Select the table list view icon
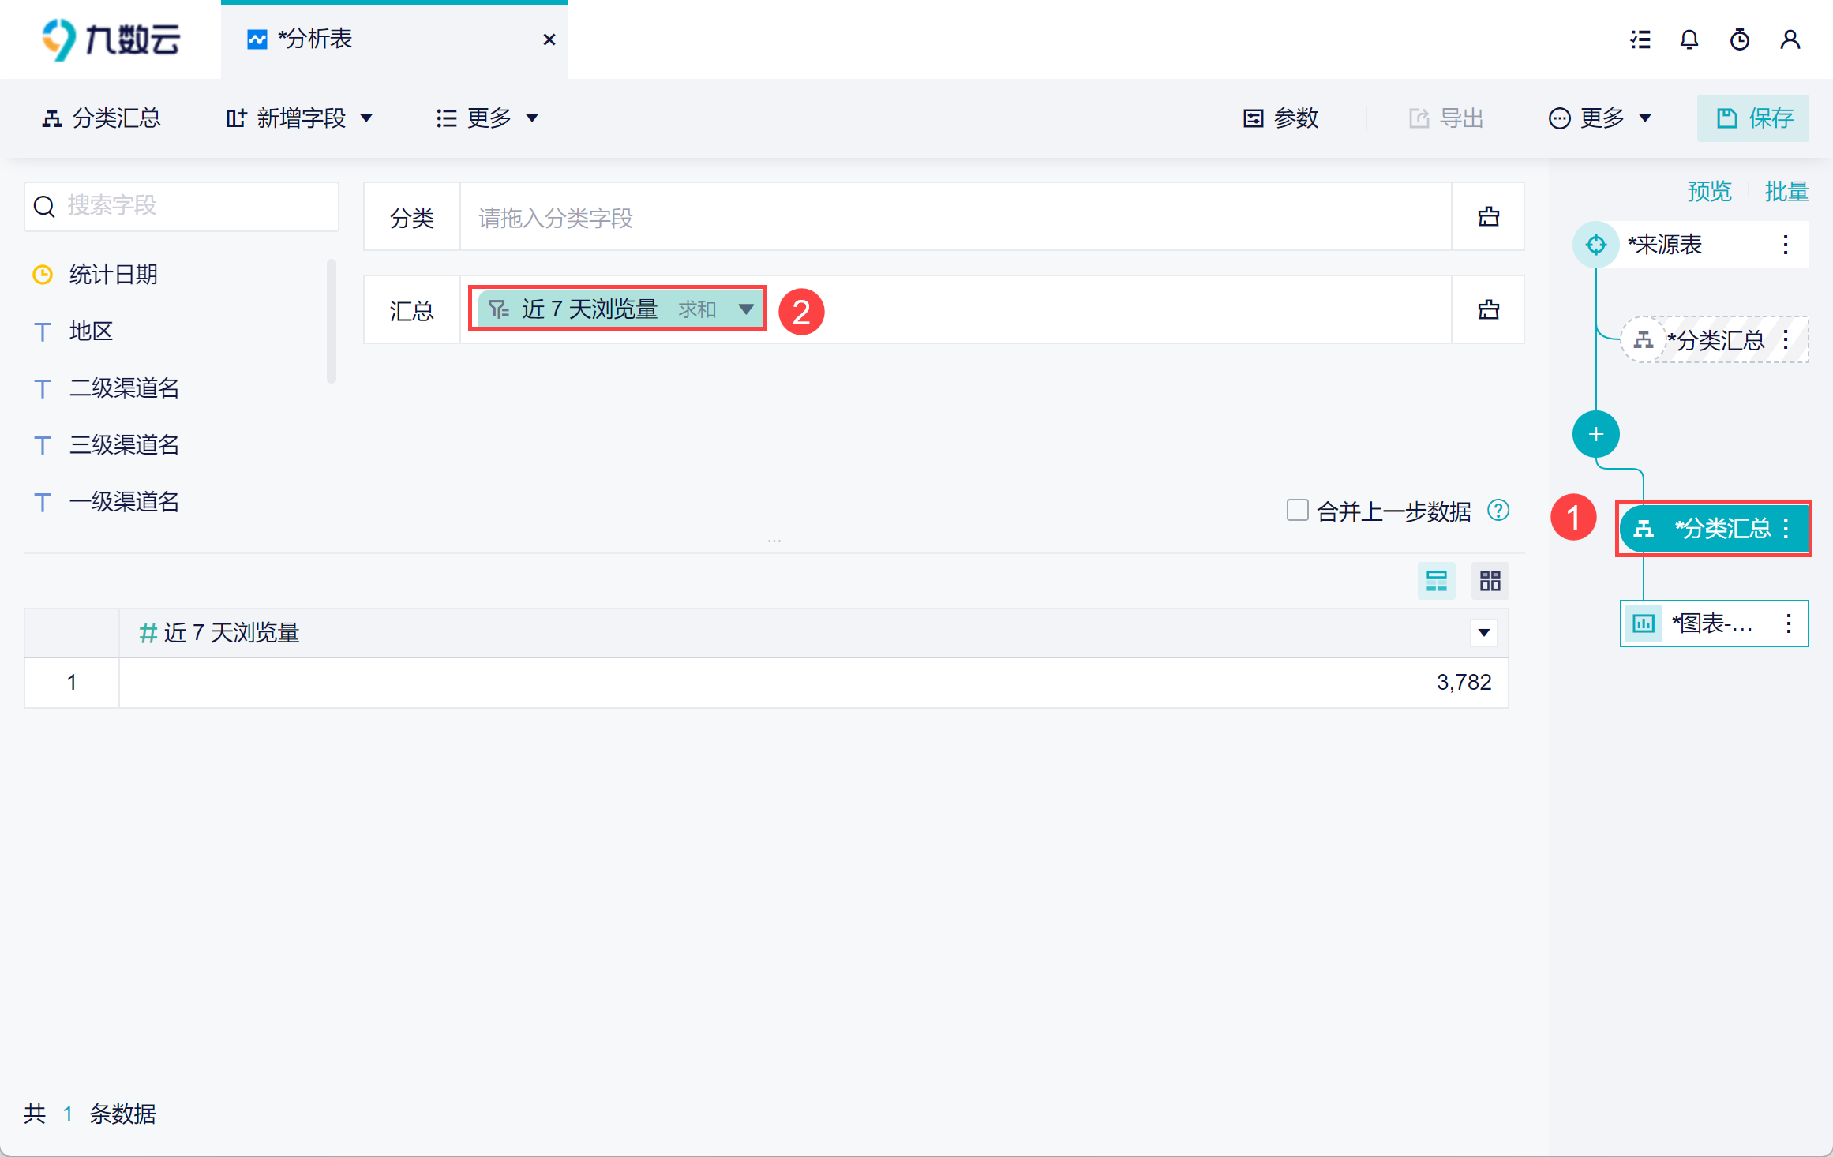Image resolution: width=1833 pixels, height=1157 pixels. [1436, 582]
